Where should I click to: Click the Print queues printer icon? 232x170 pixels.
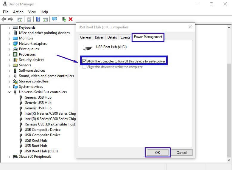(x=15, y=49)
